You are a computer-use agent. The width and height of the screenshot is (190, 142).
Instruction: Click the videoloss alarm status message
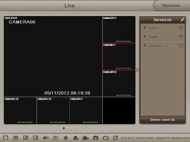click(155, 138)
